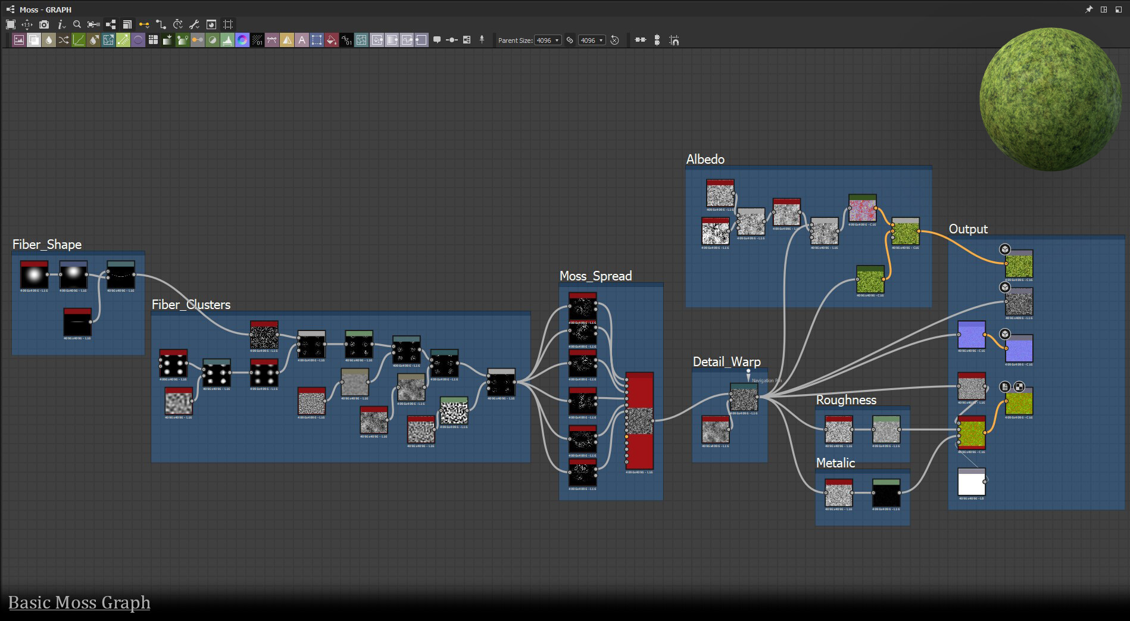
Task: Toggle the width-height link next to Parent Size
Action: (x=570, y=40)
